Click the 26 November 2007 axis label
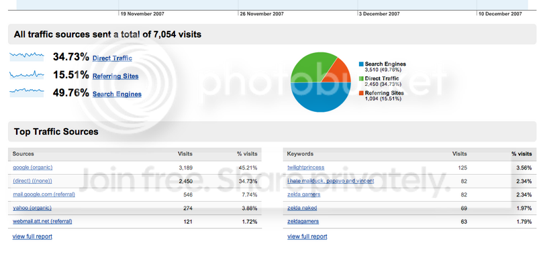537x256 pixels. point(262,14)
